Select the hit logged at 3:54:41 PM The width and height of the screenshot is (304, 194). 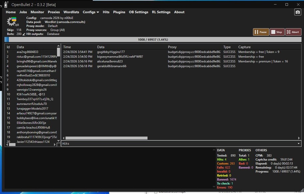[181, 52]
